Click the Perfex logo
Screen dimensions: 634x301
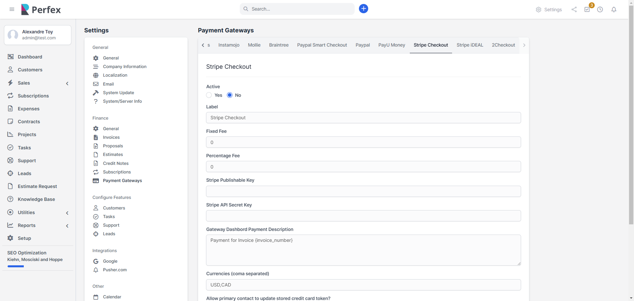pos(41,10)
